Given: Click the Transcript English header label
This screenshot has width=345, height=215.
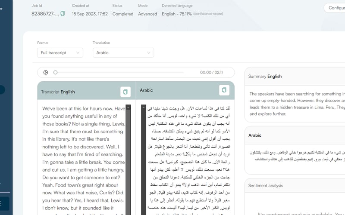Looking at the screenshot, I should (x=58, y=92).
